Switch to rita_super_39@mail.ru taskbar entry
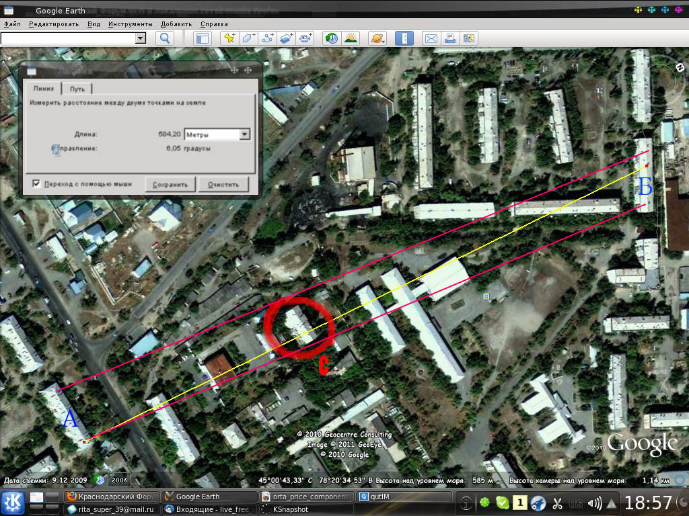Image resolution: width=689 pixels, height=516 pixels. click(112, 509)
